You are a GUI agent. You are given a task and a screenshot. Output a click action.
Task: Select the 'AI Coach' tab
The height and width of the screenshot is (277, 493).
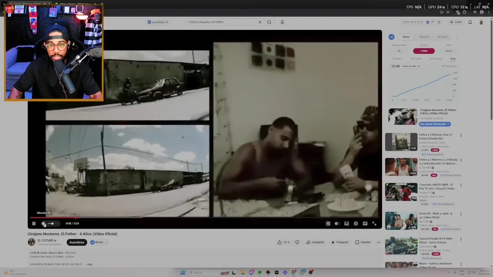[443, 37]
